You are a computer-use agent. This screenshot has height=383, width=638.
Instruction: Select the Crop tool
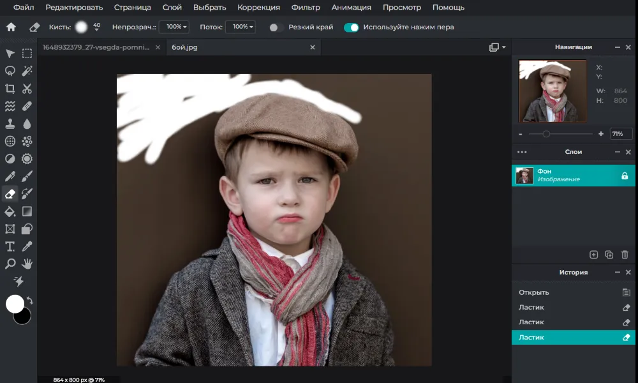(x=10, y=89)
